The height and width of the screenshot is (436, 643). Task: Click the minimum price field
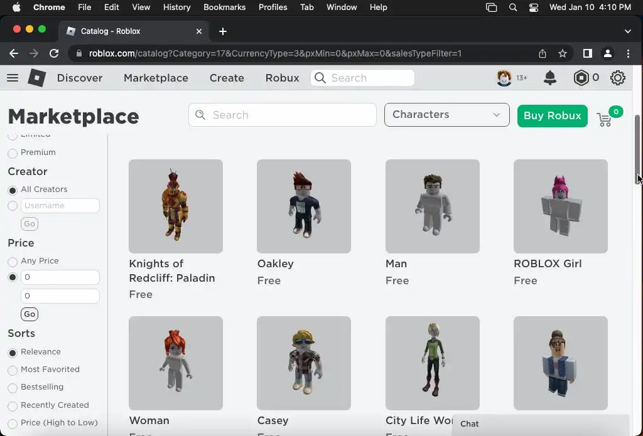coord(60,277)
